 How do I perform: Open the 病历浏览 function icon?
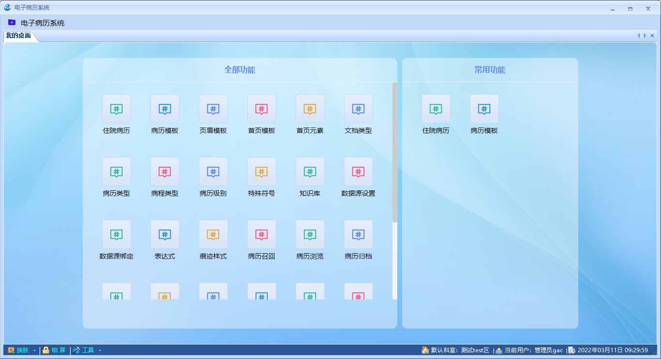[x=310, y=235]
